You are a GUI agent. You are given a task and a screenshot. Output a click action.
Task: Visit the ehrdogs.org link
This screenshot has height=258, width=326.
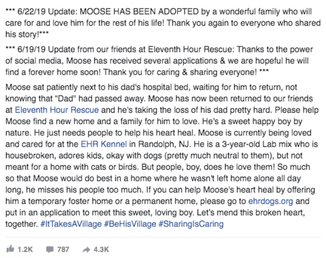(x=271, y=201)
